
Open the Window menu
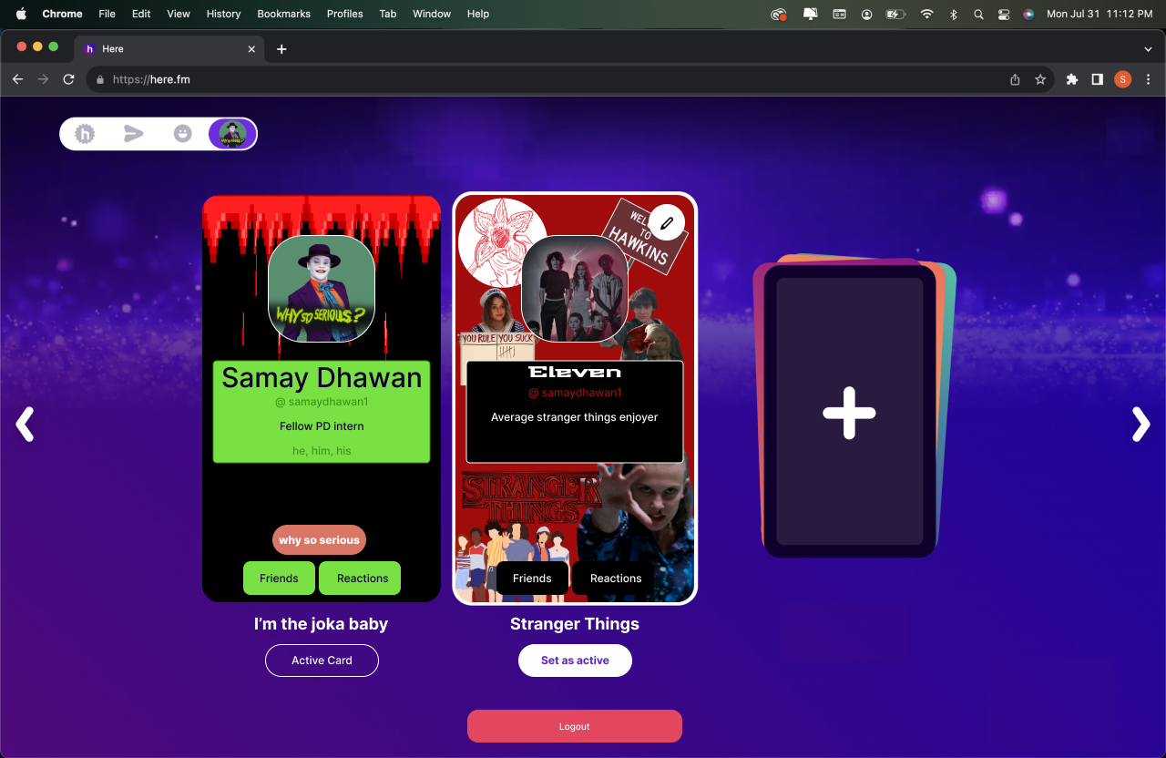point(432,14)
